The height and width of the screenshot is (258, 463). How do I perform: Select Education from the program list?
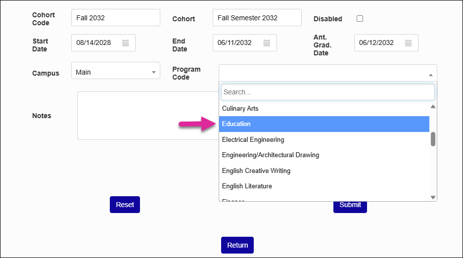pyautogui.click(x=324, y=124)
